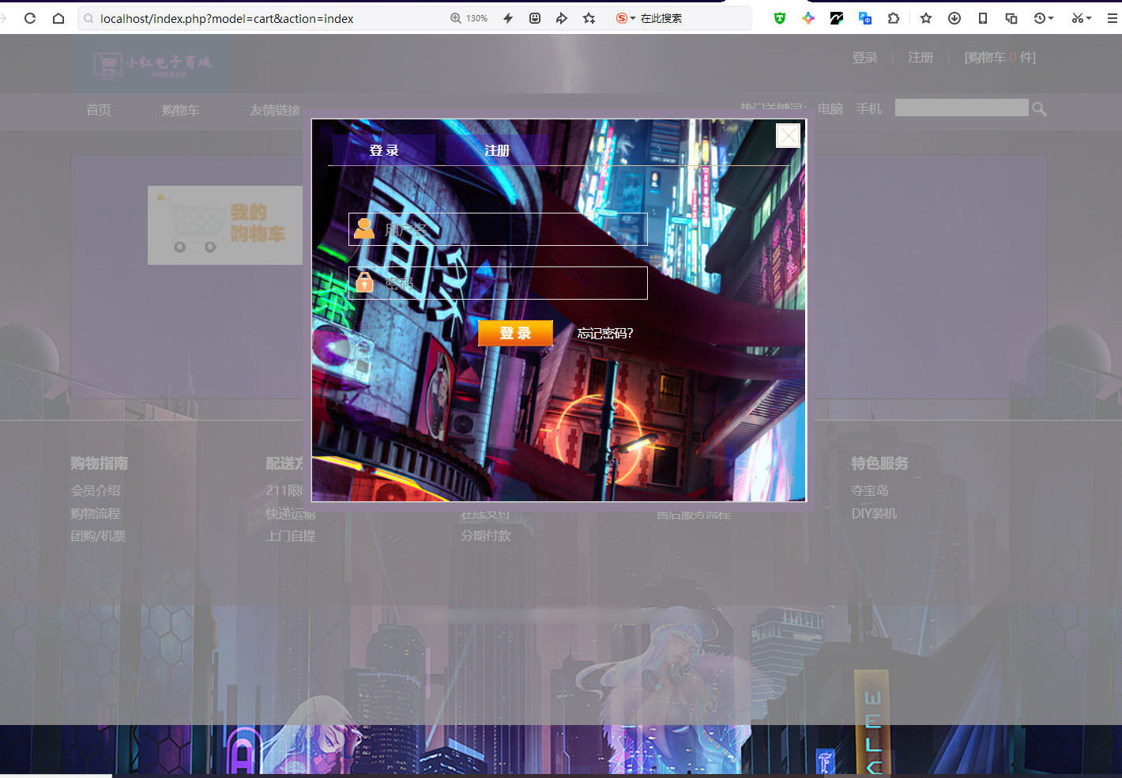Bookmark this page with the star-plus icon
1122x778 pixels.
[x=589, y=18]
